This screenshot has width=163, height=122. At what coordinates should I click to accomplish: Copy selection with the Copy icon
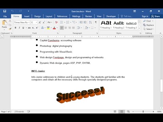(x=10, y=25)
